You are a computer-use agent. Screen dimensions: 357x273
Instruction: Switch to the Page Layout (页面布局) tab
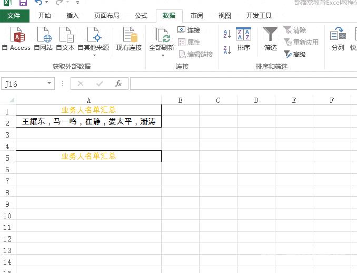point(107,16)
